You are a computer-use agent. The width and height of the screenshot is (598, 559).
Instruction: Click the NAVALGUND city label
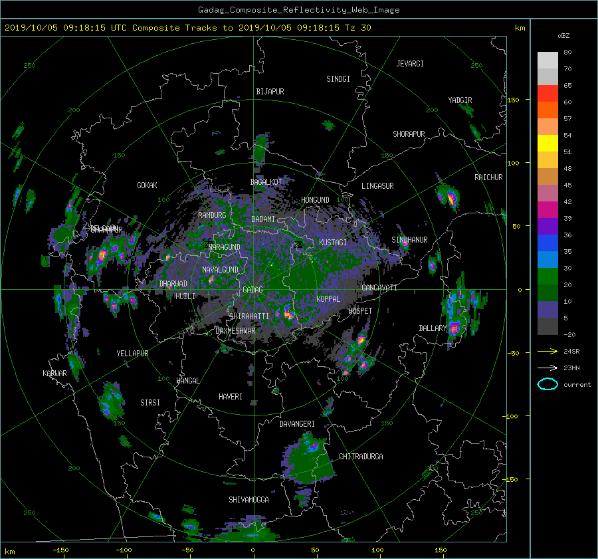pos(220,269)
